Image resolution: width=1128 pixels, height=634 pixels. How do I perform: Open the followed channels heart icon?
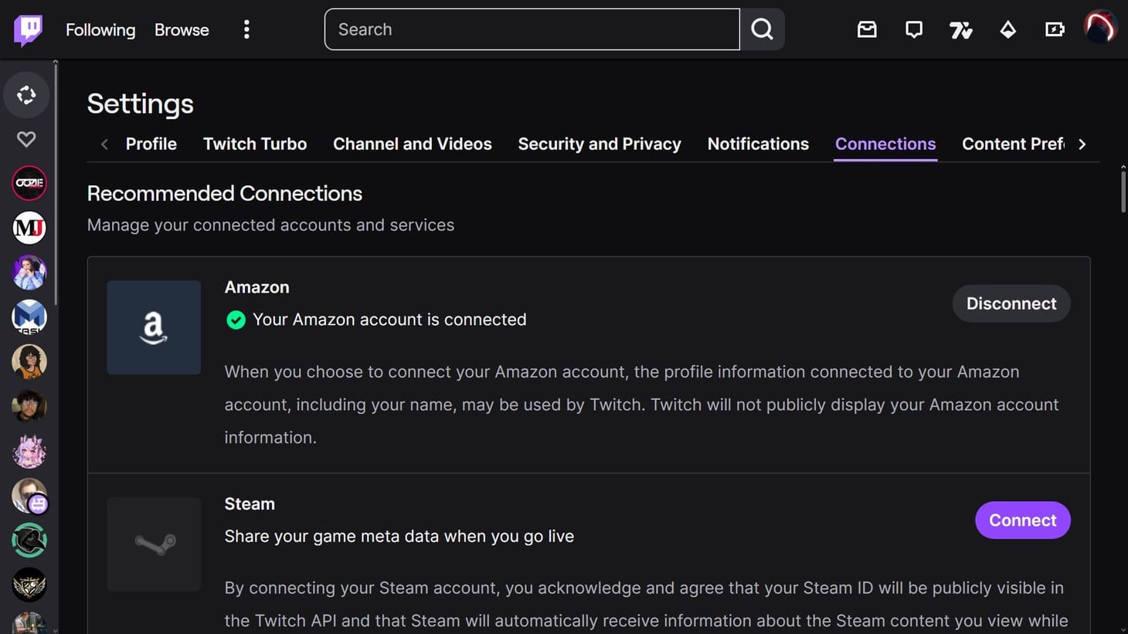pos(26,139)
